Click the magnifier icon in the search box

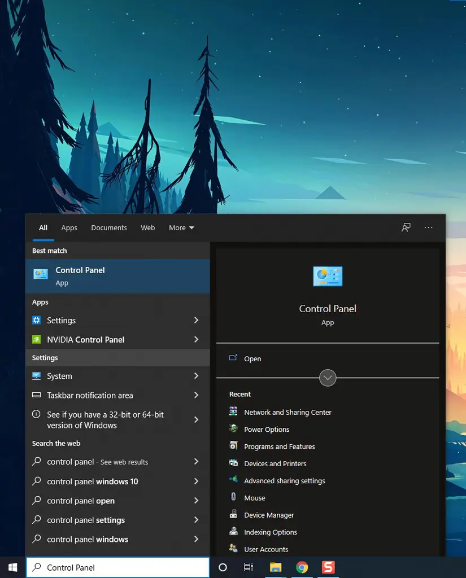click(37, 567)
